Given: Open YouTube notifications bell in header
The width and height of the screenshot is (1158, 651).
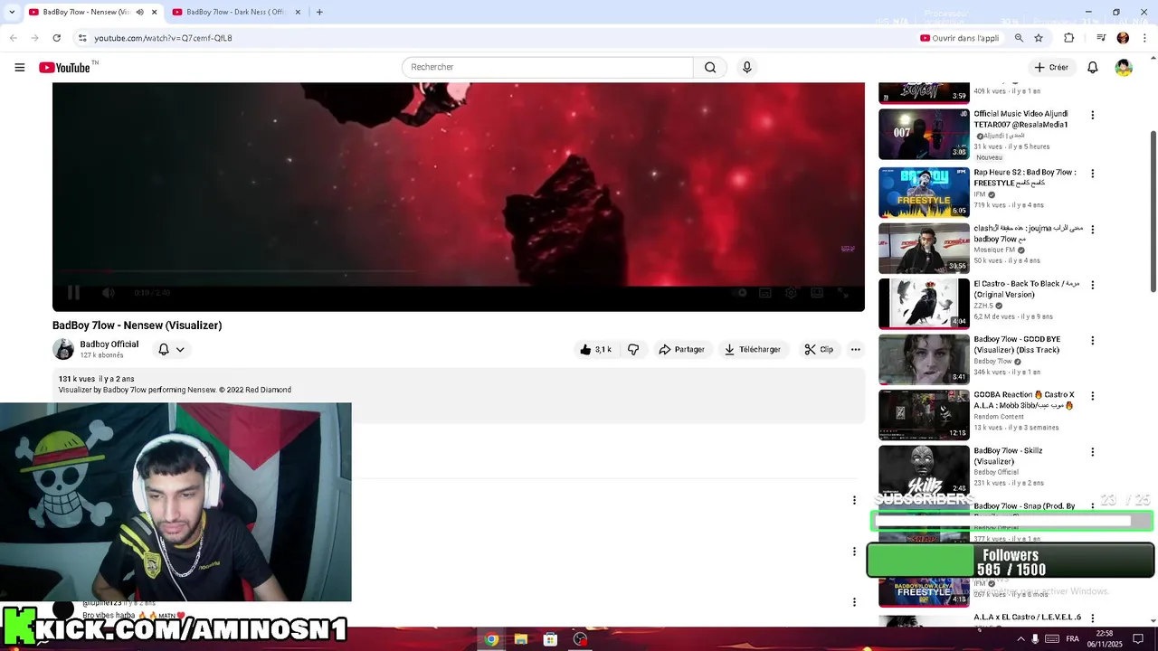Looking at the screenshot, I should (1092, 67).
